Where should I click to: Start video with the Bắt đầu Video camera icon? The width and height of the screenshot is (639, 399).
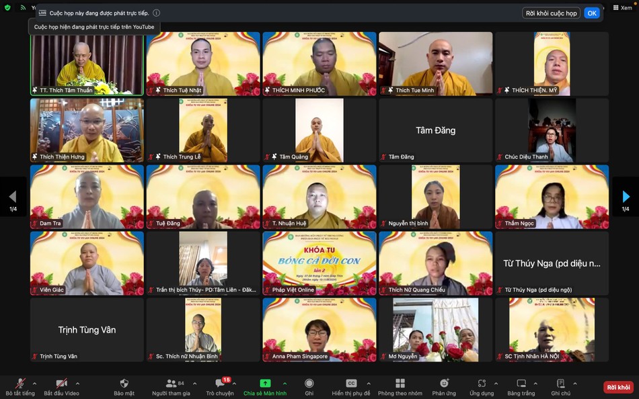(x=61, y=382)
